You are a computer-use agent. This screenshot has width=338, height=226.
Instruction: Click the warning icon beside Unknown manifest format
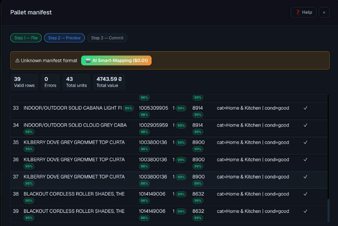pos(17,60)
